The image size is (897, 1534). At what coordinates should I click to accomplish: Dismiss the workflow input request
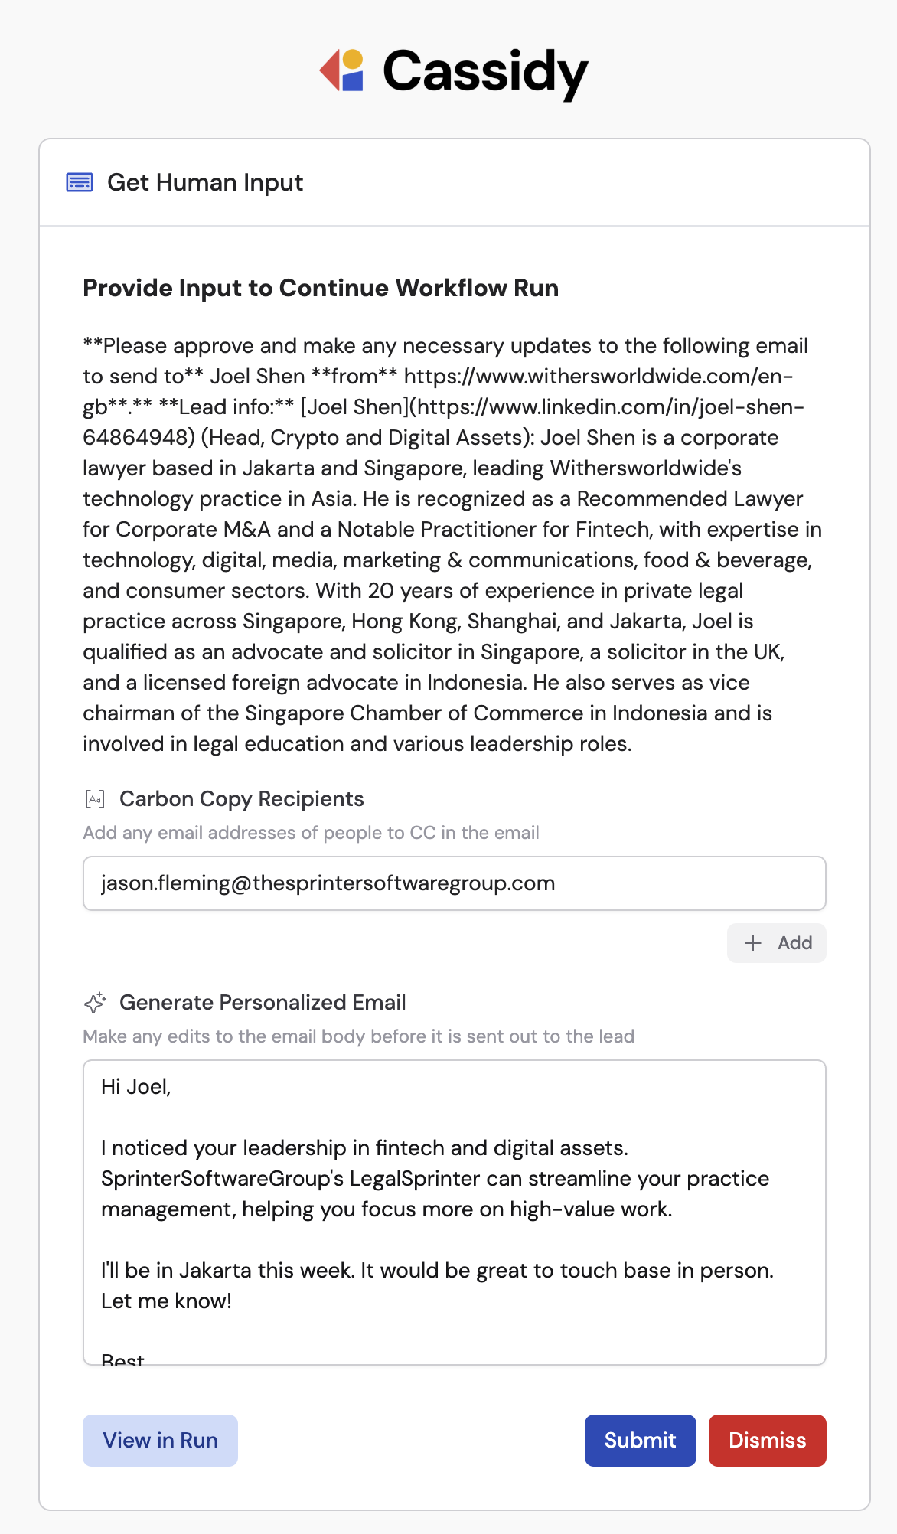(767, 1440)
